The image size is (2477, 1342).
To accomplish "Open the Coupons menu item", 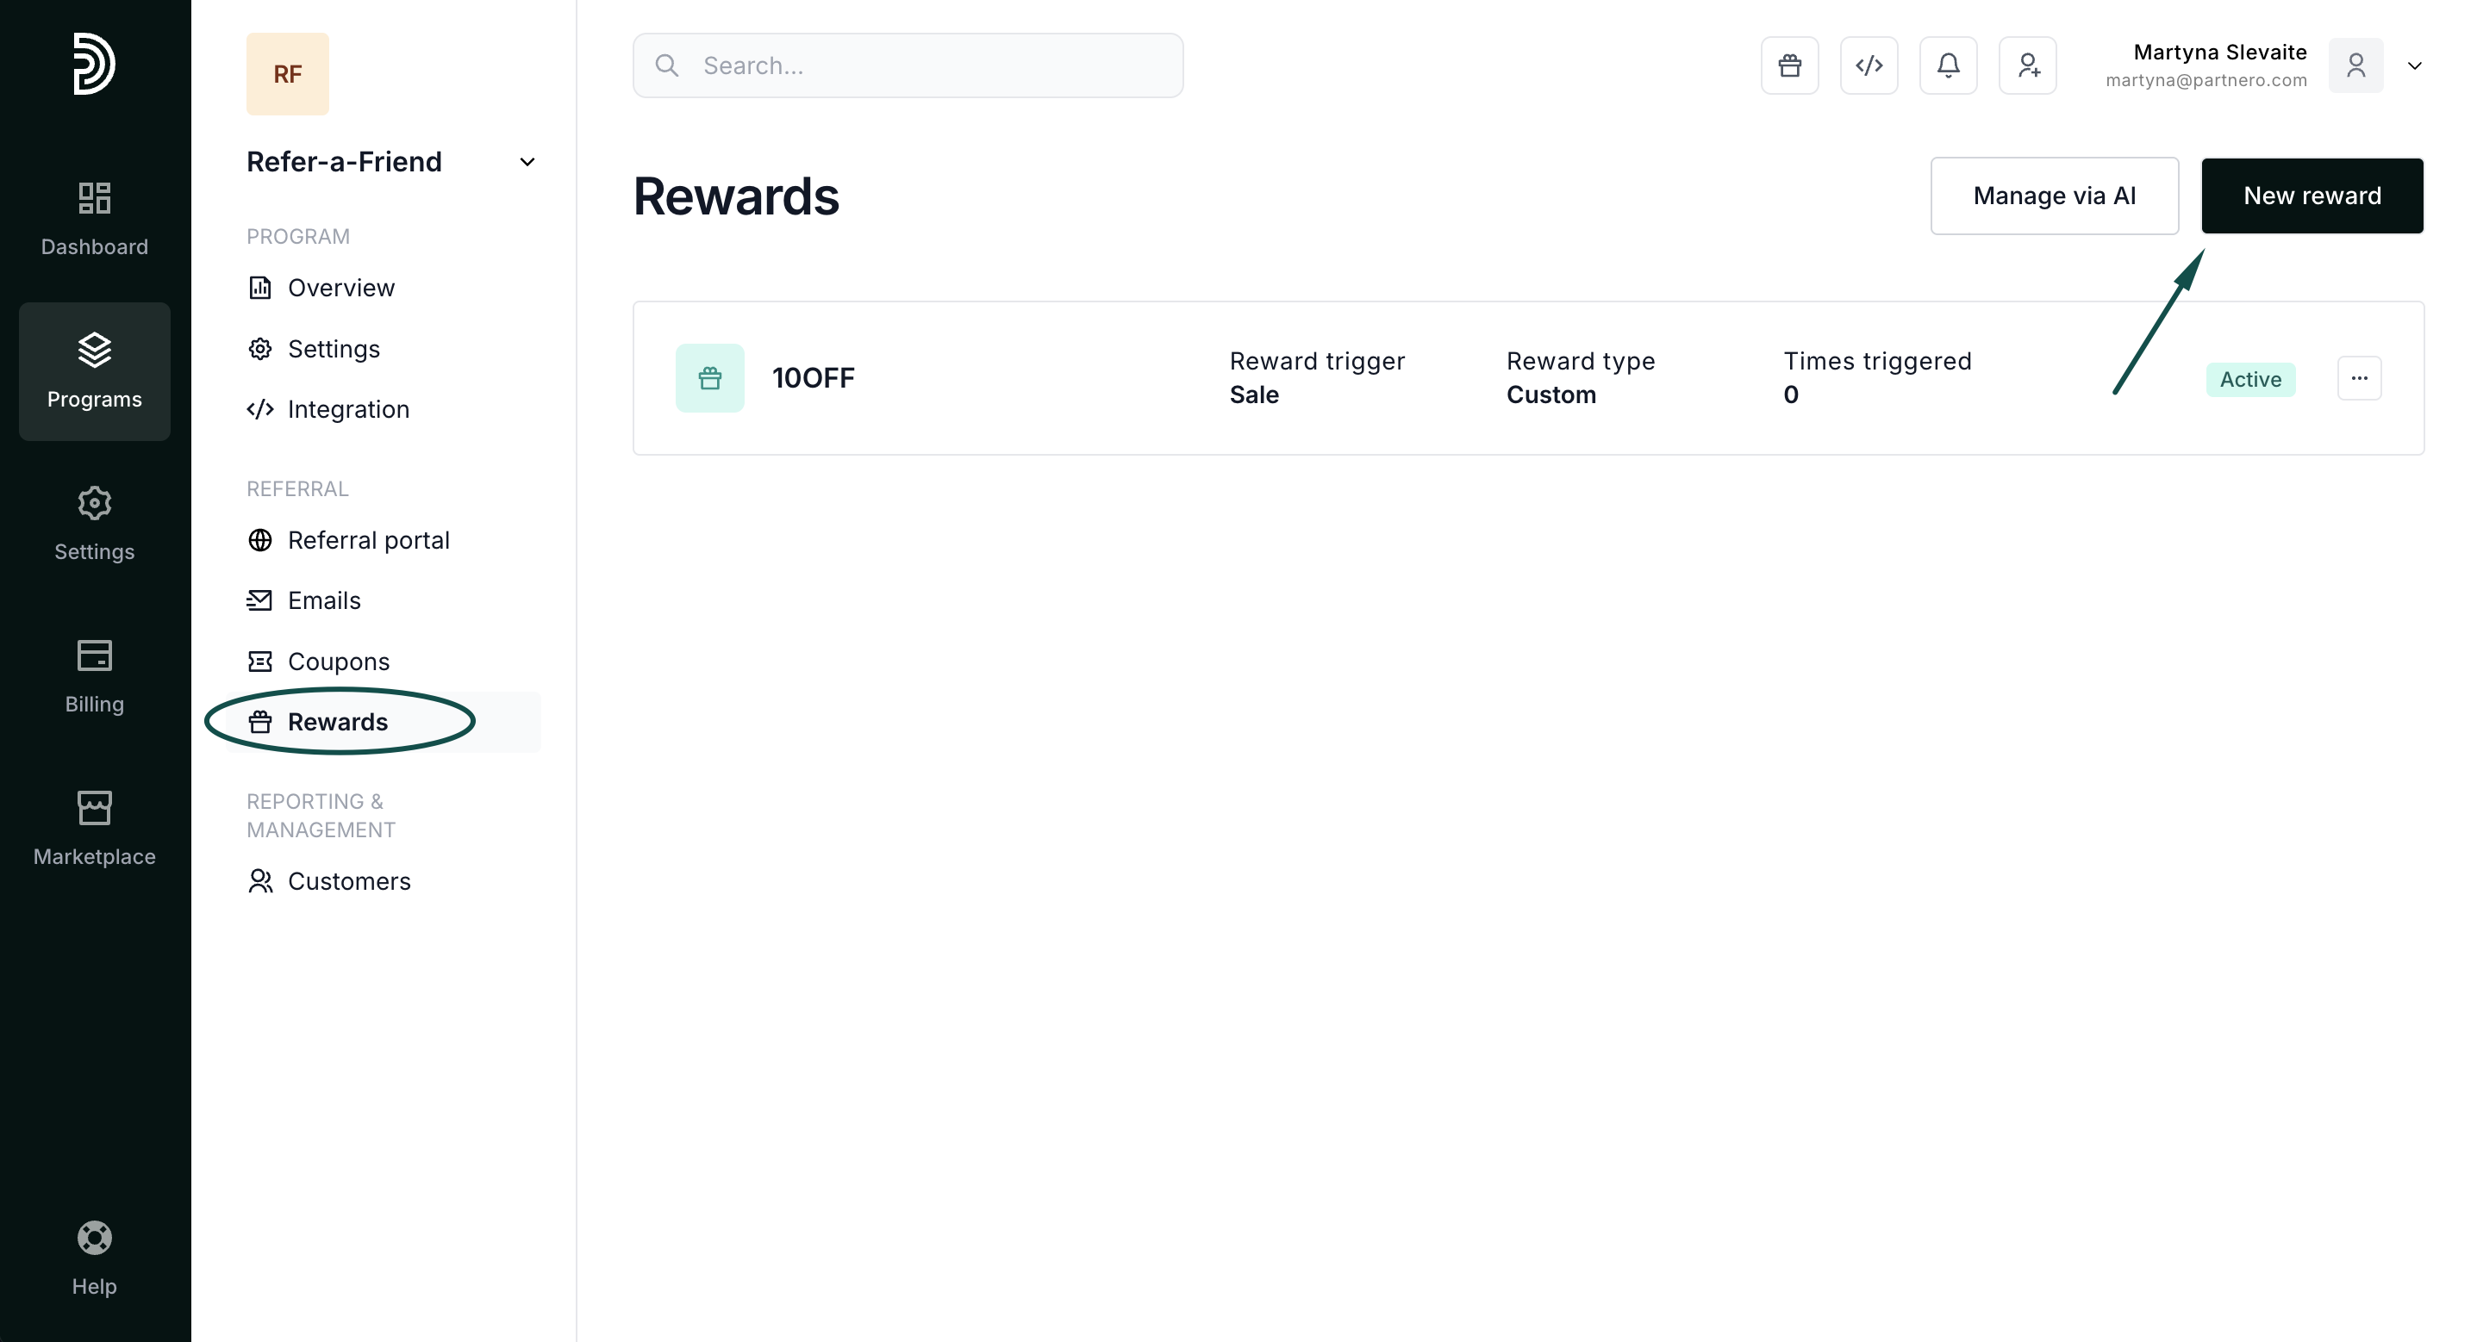I will pyautogui.click(x=339, y=662).
